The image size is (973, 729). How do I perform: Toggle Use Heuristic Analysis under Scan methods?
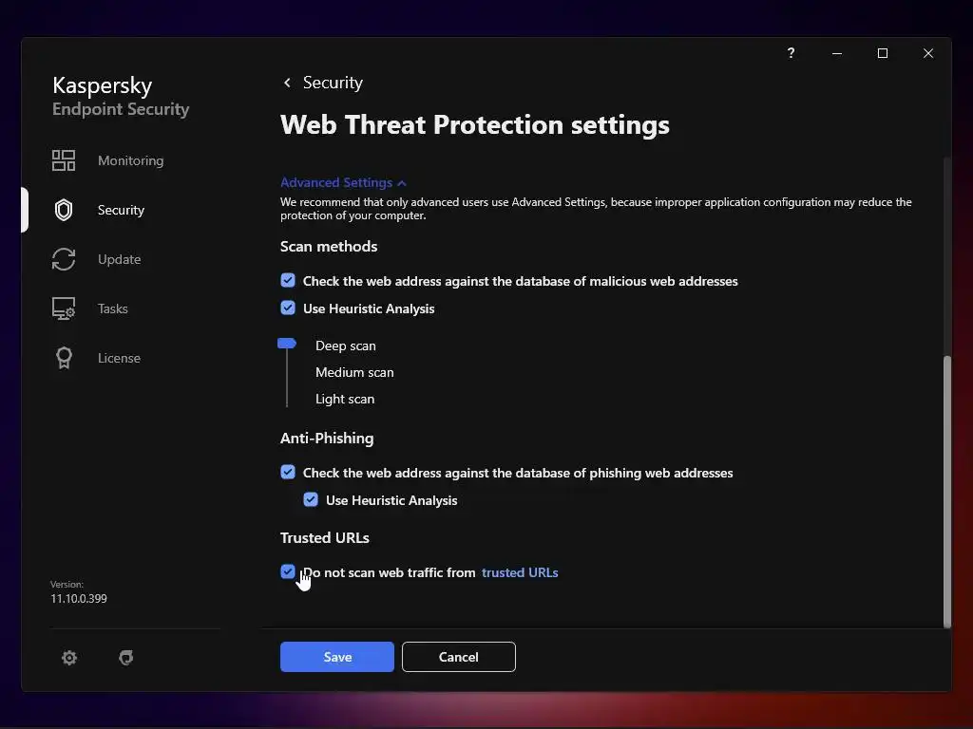tap(288, 308)
